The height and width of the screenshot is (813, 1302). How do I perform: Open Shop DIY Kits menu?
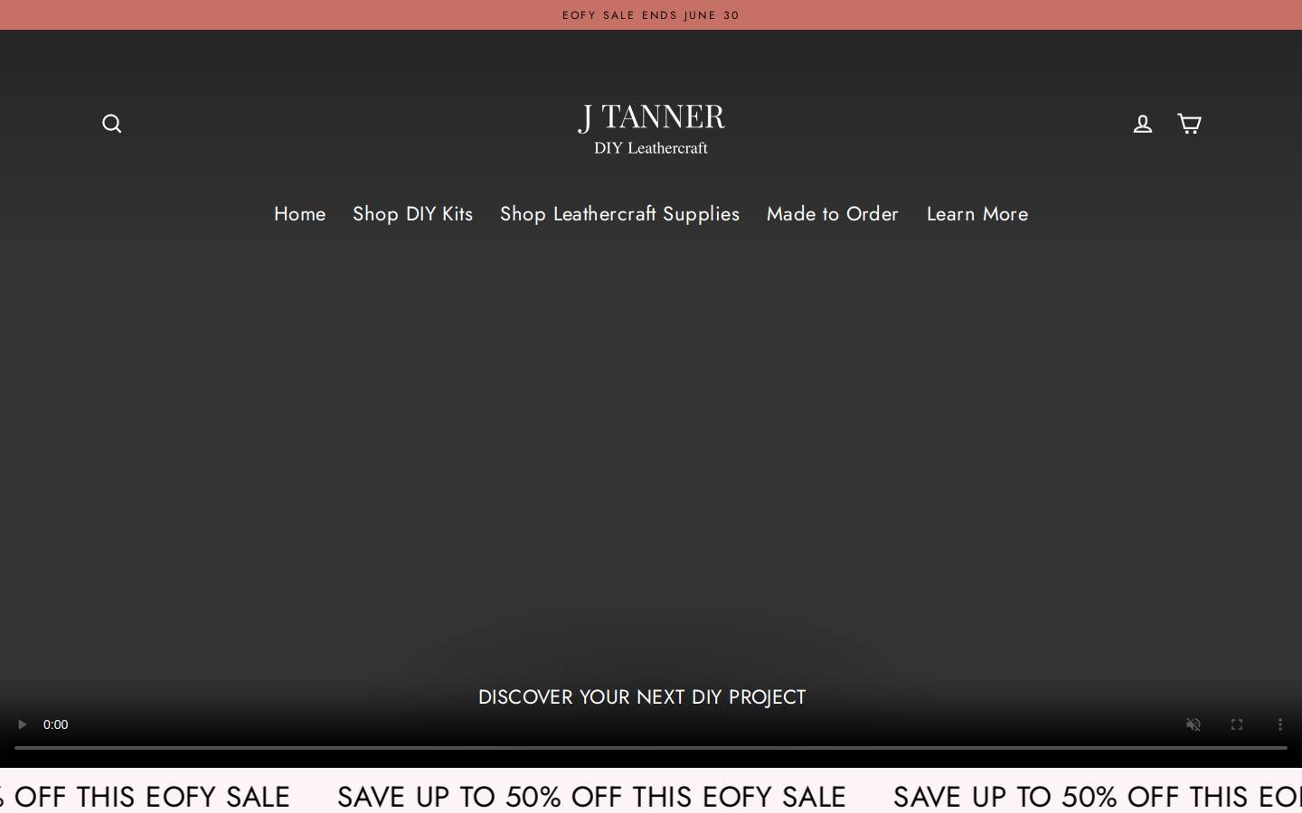tap(413, 214)
